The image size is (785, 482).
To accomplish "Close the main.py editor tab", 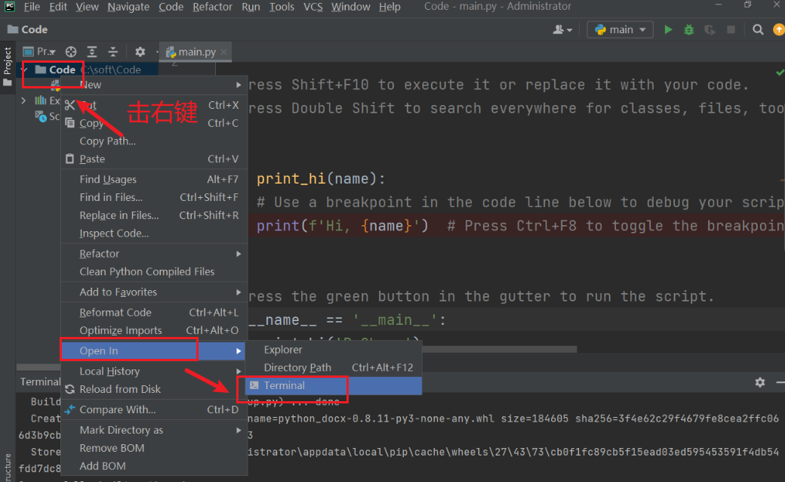I will (x=223, y=51).
